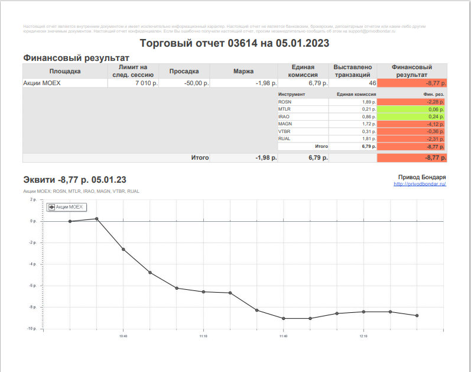
Task: Click the Единая комиссия main column header
Action: 303,72
